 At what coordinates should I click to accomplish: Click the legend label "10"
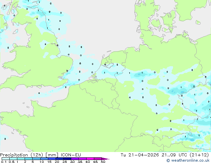click(42, 162)
